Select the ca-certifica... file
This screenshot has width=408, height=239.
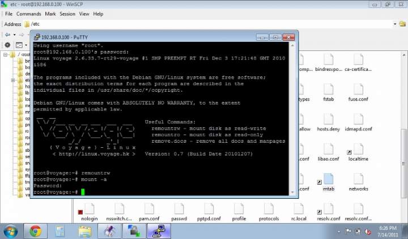[358, 63]
